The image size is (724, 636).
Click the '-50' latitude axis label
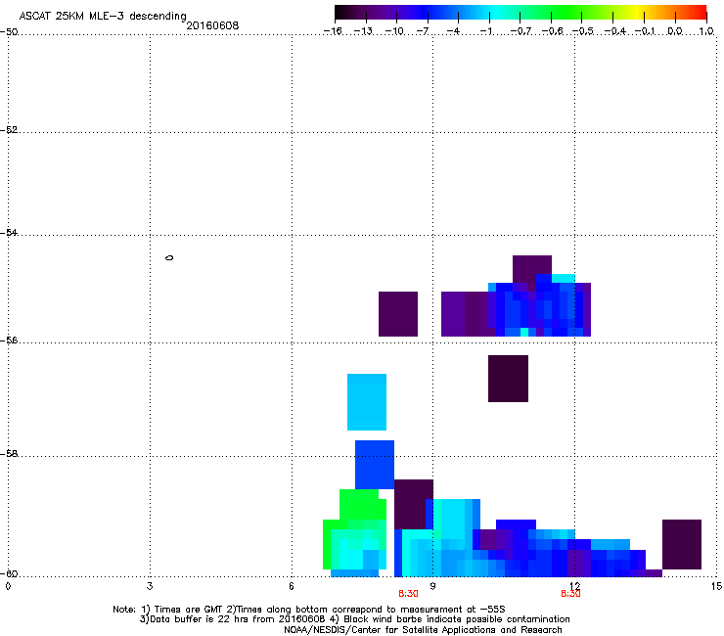click(x=9, y=32)
